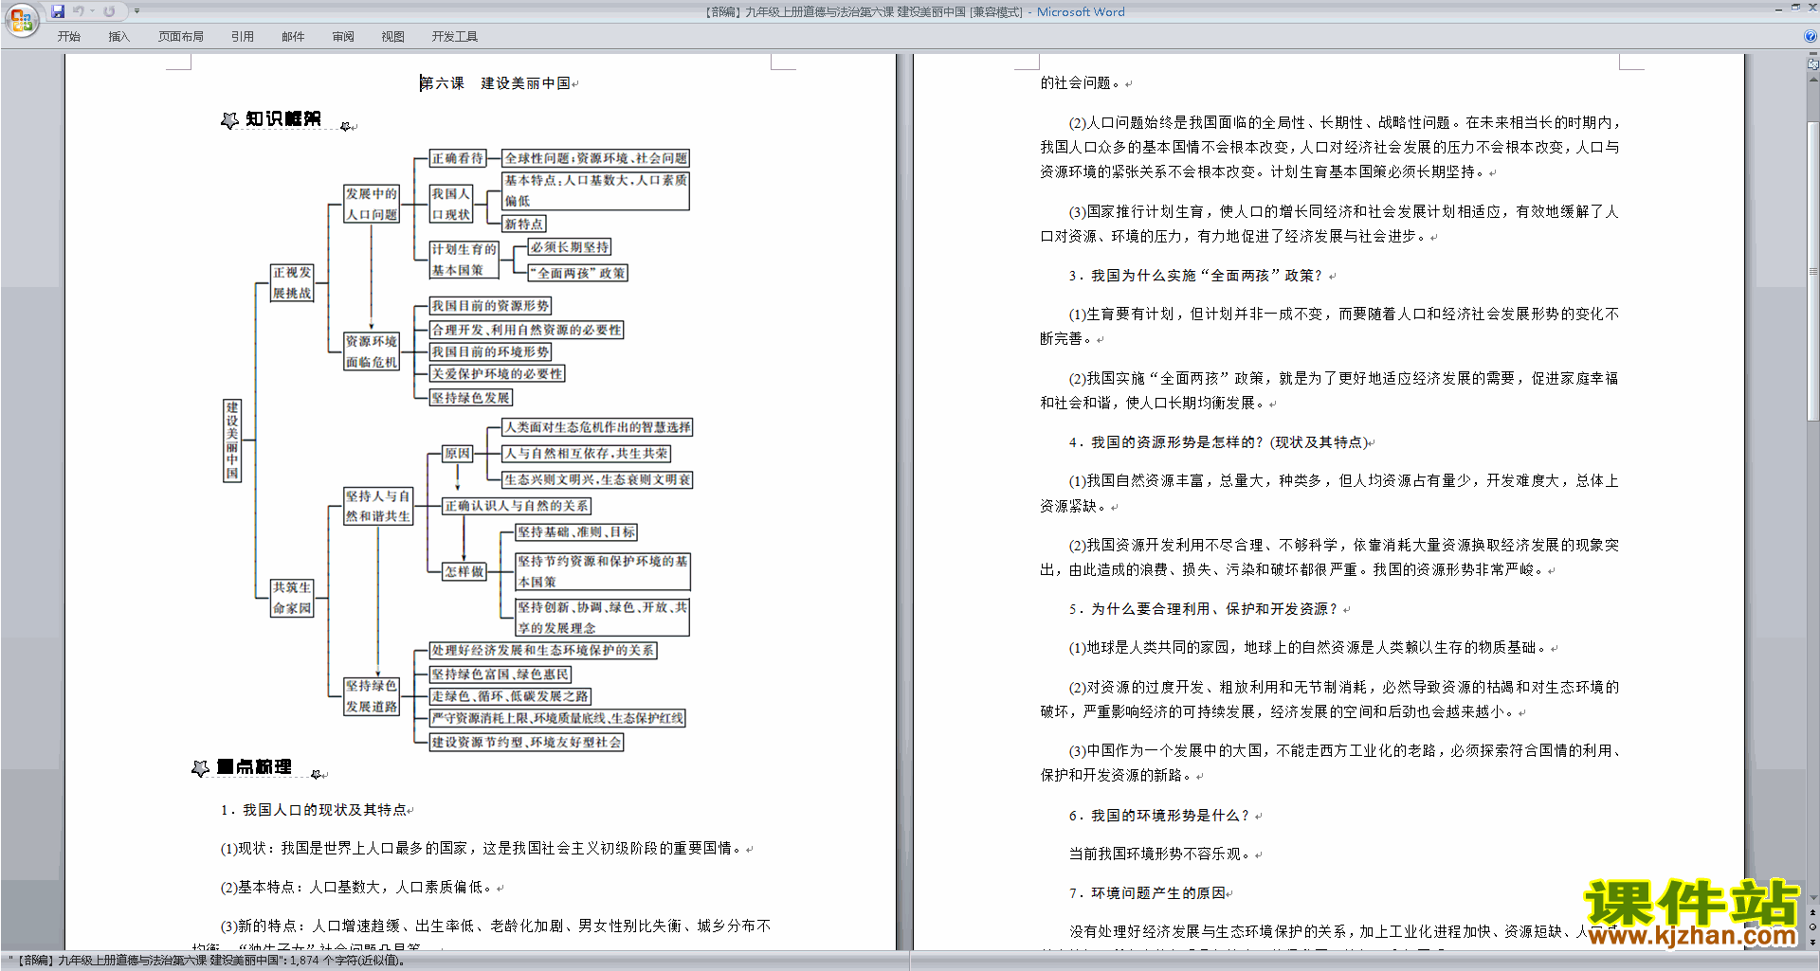
Task: Switch to the 插入 ribbon tab
Action: point(118,36)
